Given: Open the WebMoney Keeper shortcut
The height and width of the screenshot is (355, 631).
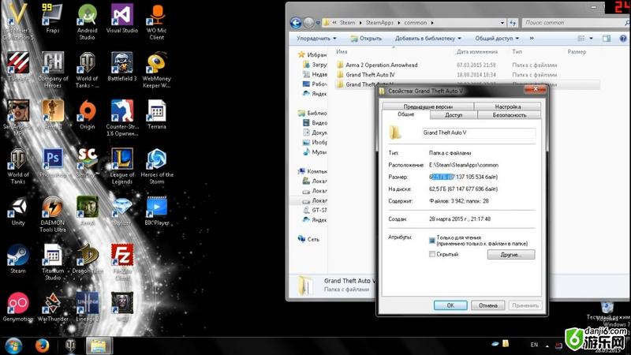Looking at the screenshot, I should [157, 70].
